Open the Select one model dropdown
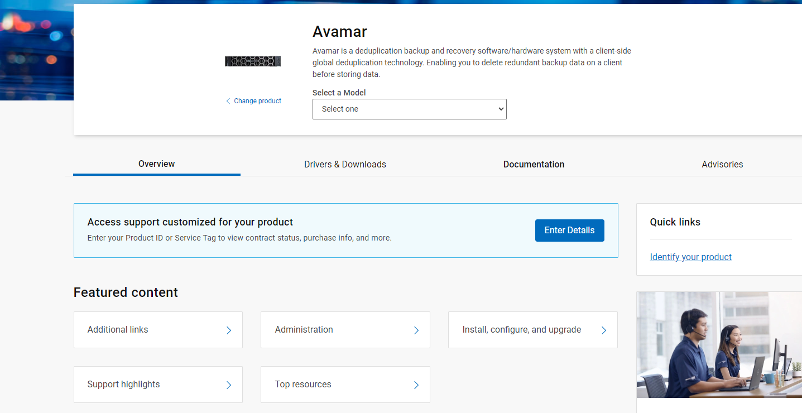The image size is (802, 413). pyautogui.click(x=409, y=109)
